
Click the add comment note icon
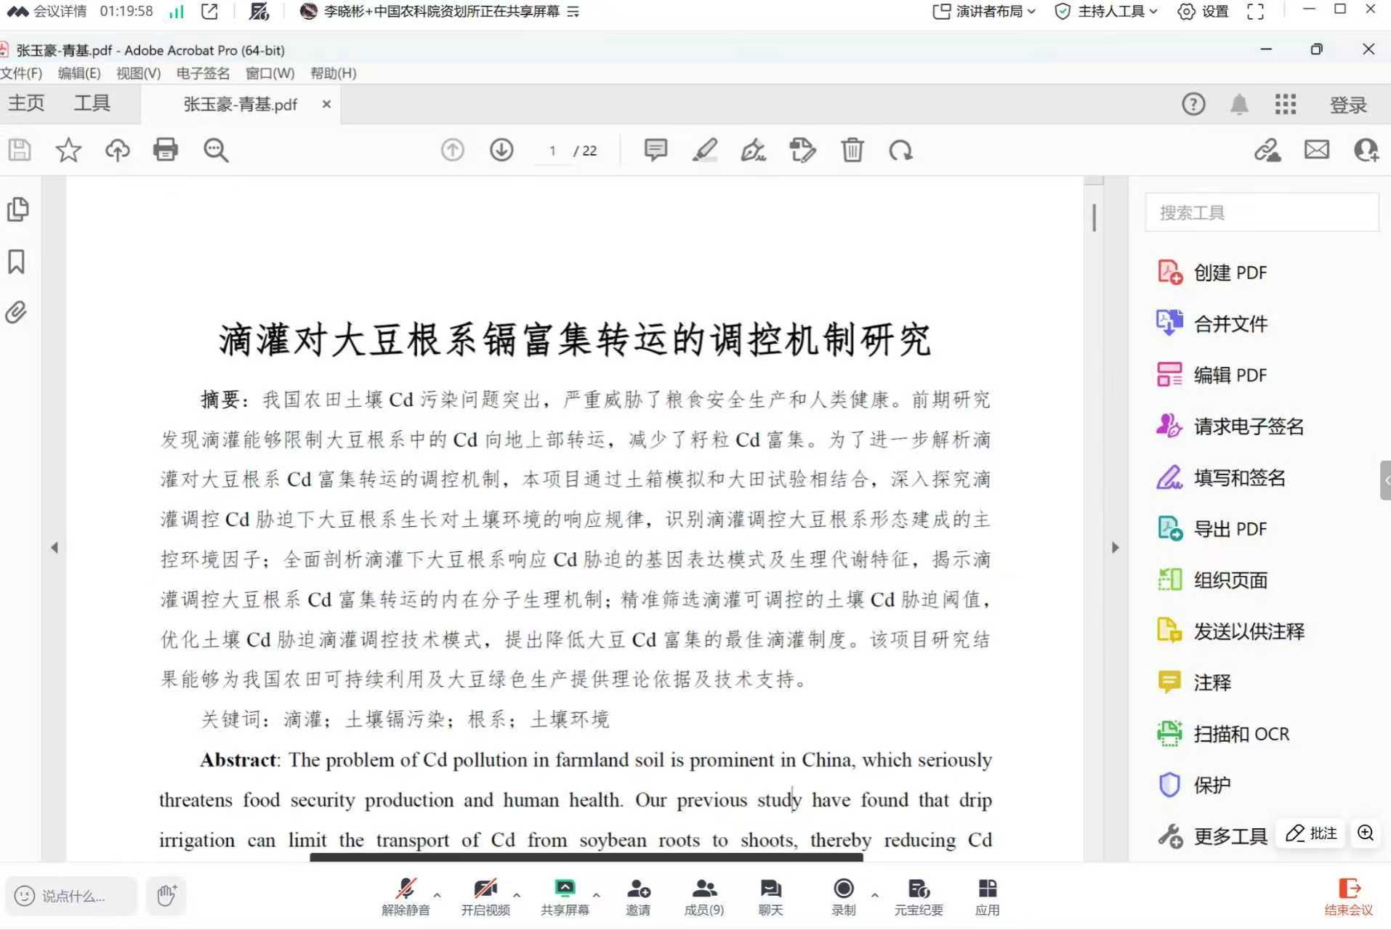coord(655,150)
